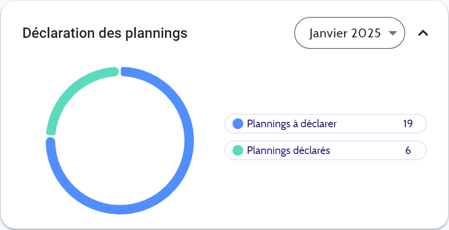Click the Plannings à déclarer legend label
Image resolution: width=449 pixels, height=230 pixels.
click(x=291, y=124)
